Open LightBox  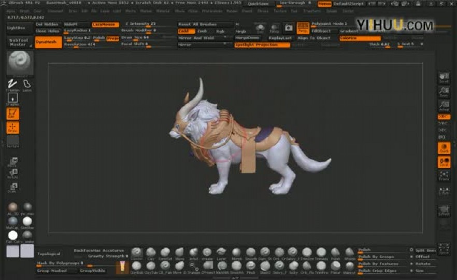point(20,28)
